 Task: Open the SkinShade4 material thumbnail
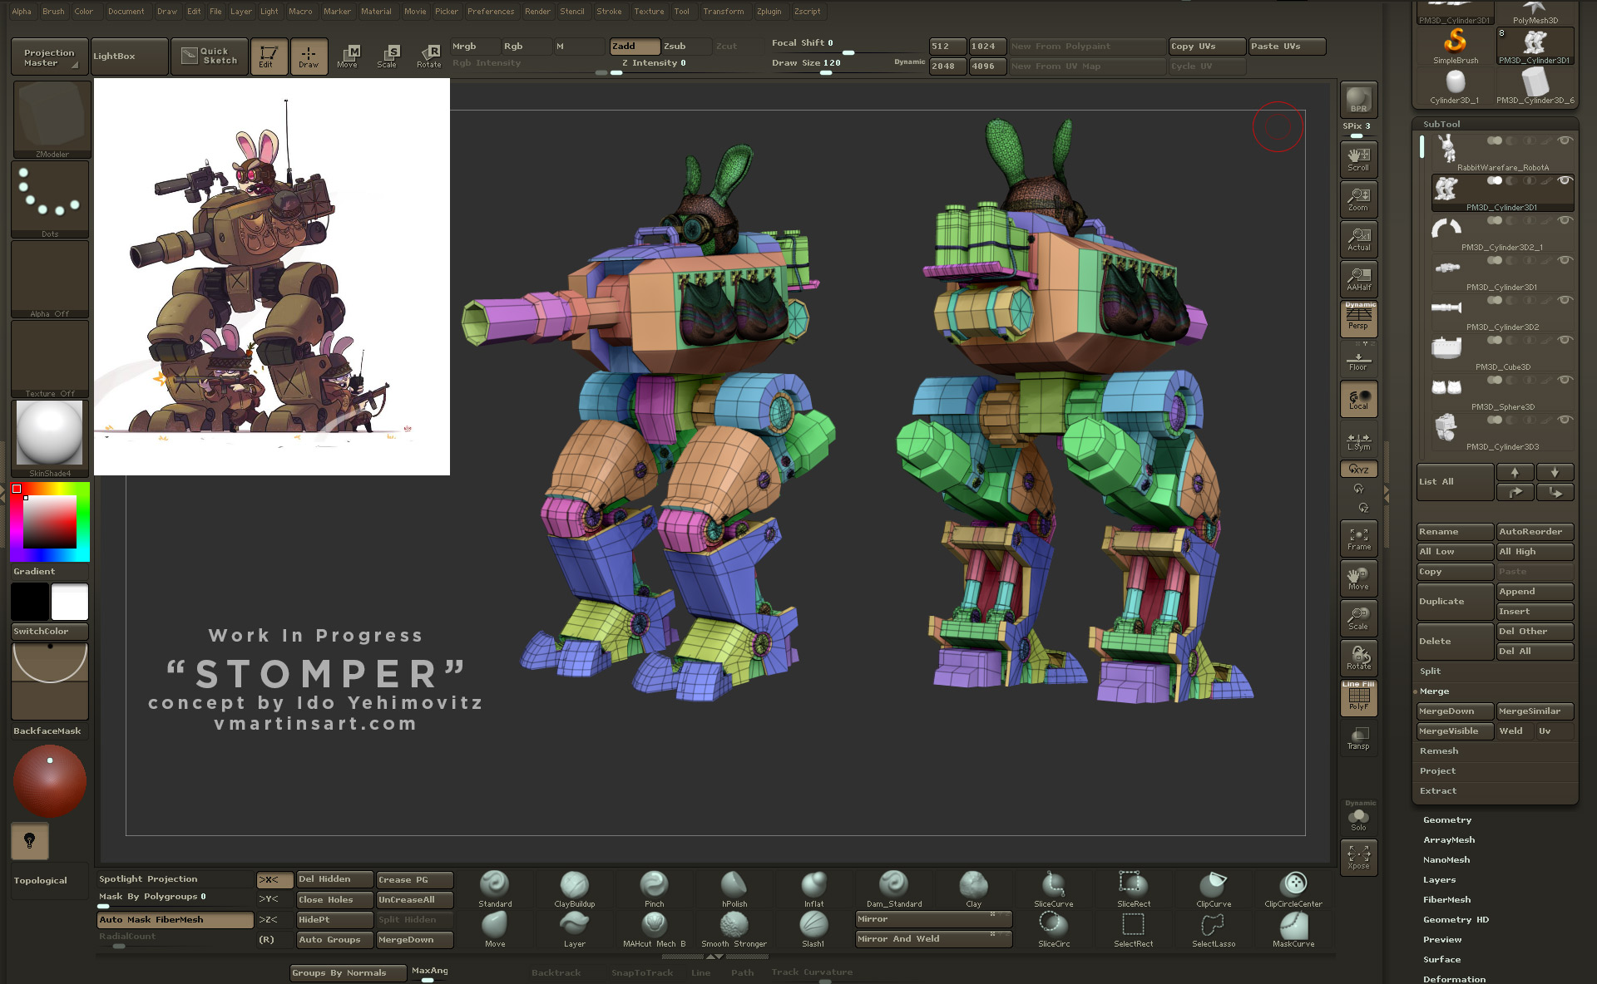coord(50,437)
